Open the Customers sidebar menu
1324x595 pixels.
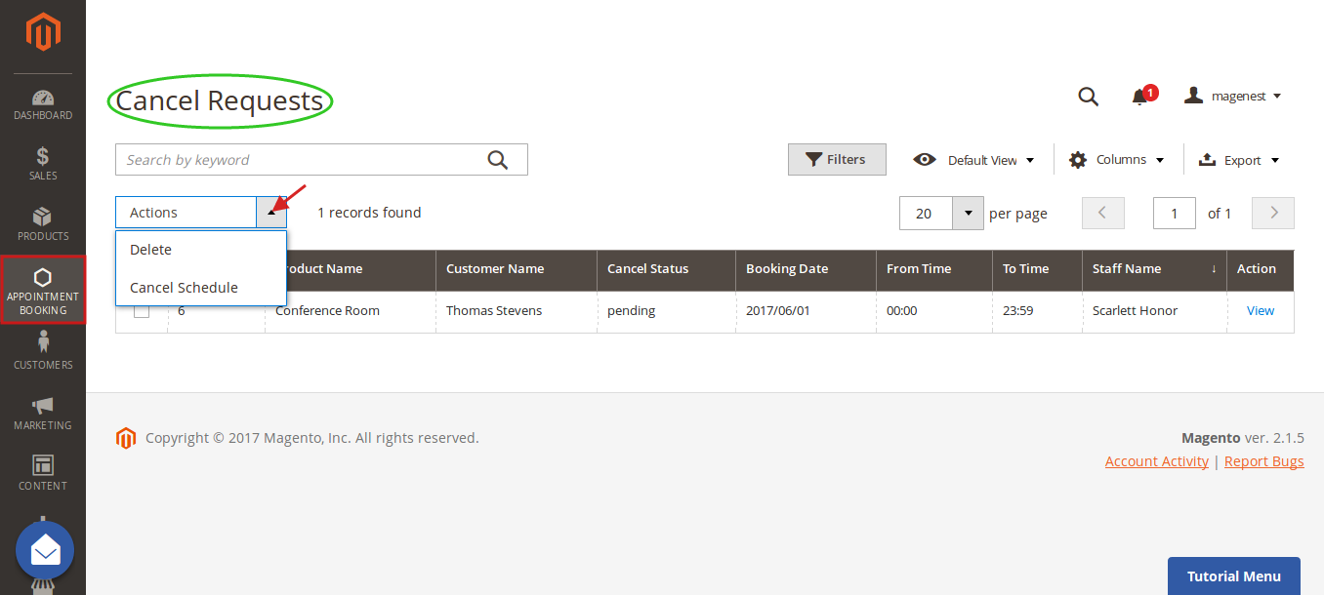click(43, 351)
